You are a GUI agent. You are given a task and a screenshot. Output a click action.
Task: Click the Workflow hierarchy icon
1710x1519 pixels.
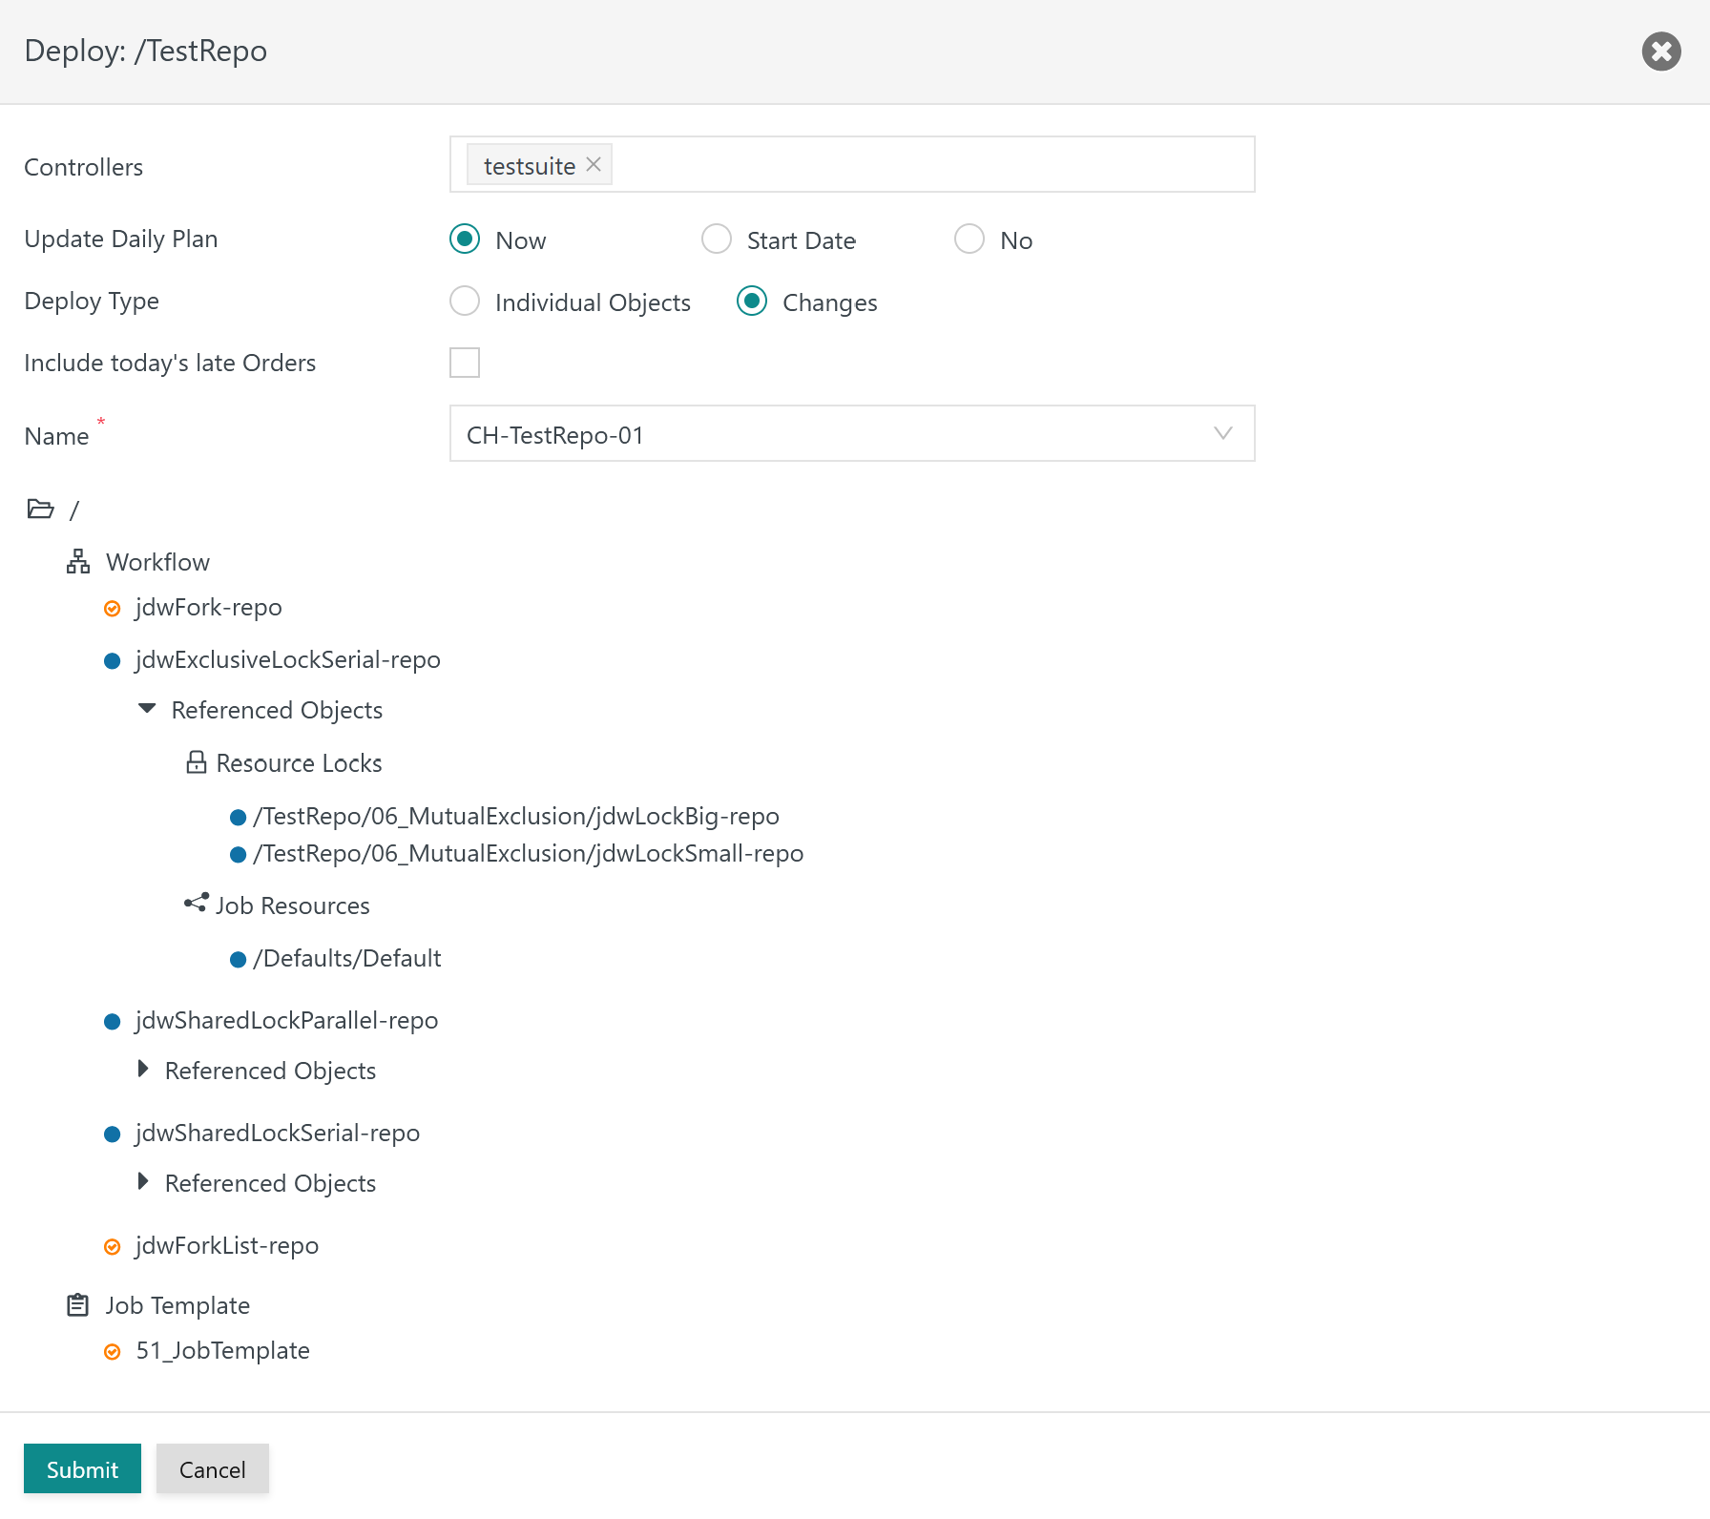[78, 562]
